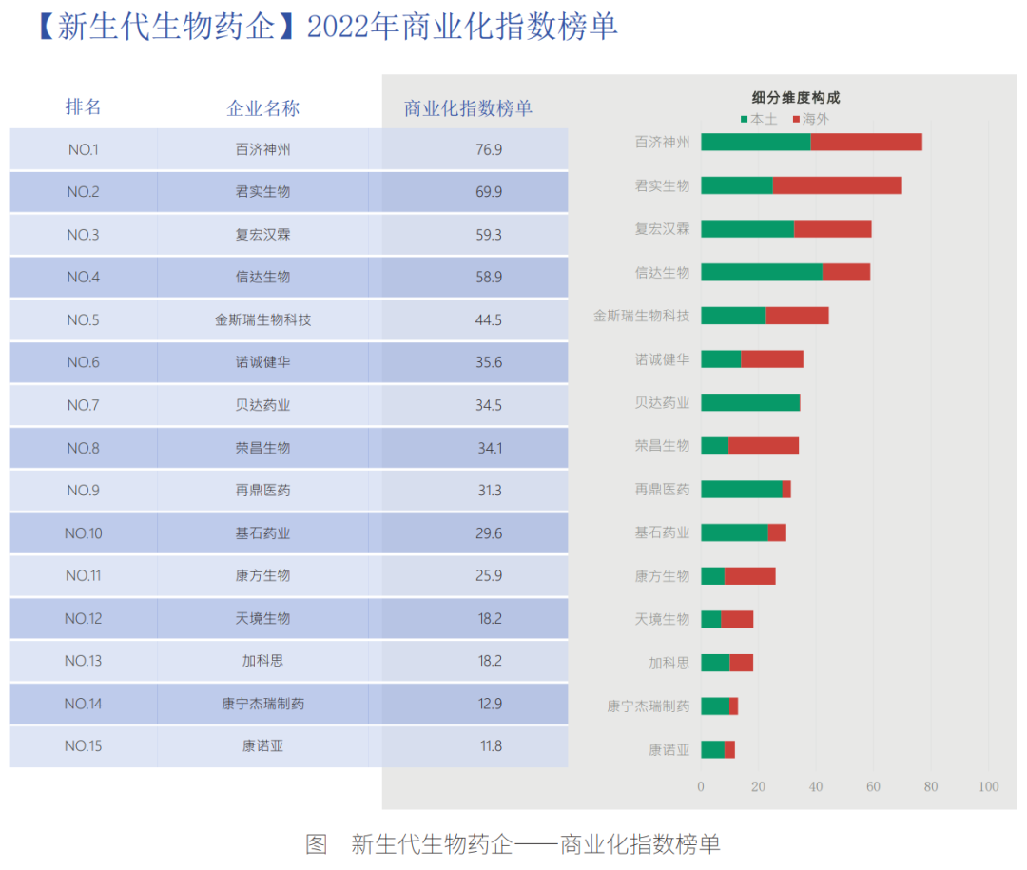Screen dimensions: 1027x870
Task: Select the NO.15 rank cell
Action: click(x=83, y=746)
